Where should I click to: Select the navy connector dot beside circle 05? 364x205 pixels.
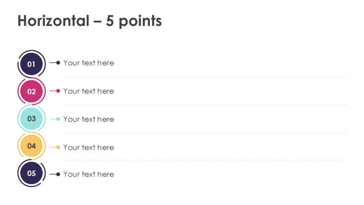(58, 174)
